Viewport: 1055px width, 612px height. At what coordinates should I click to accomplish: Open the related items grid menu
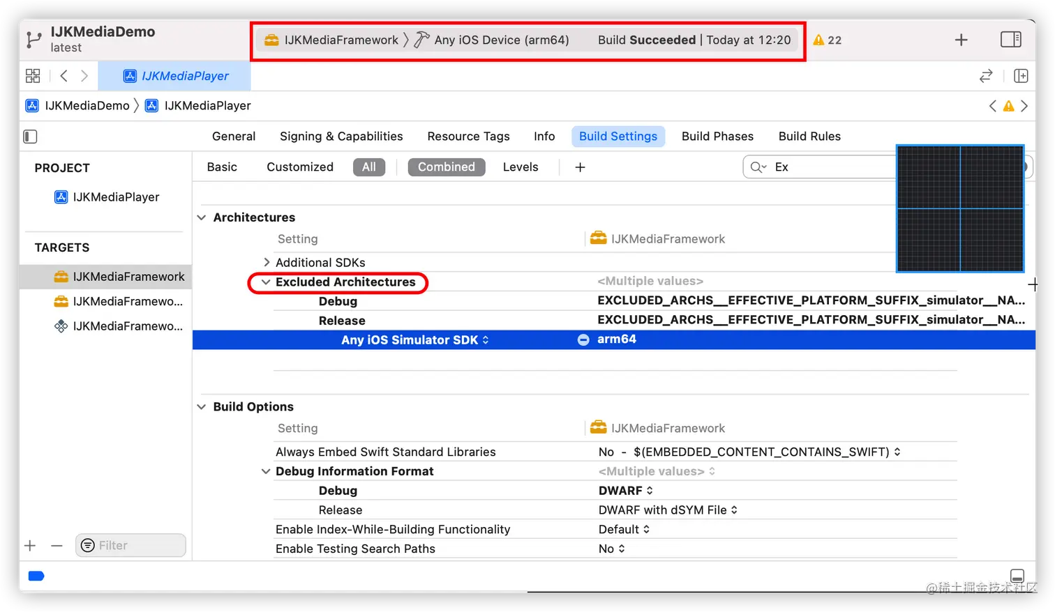pyautogui.click(x=33, y=76)
